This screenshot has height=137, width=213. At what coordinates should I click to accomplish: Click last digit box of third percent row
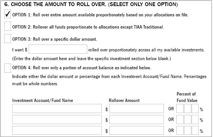pyautogui.click(x=195, y=131)
